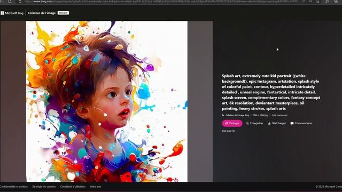Viewport: 342px width, 192px height.
Task: Click 'Créé avec l'IA' label
Action: click(x=228, y=131)
